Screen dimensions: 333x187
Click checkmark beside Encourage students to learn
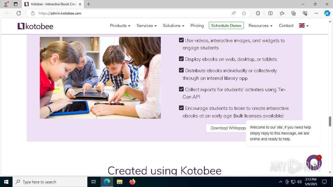click(x=181, y=108)
